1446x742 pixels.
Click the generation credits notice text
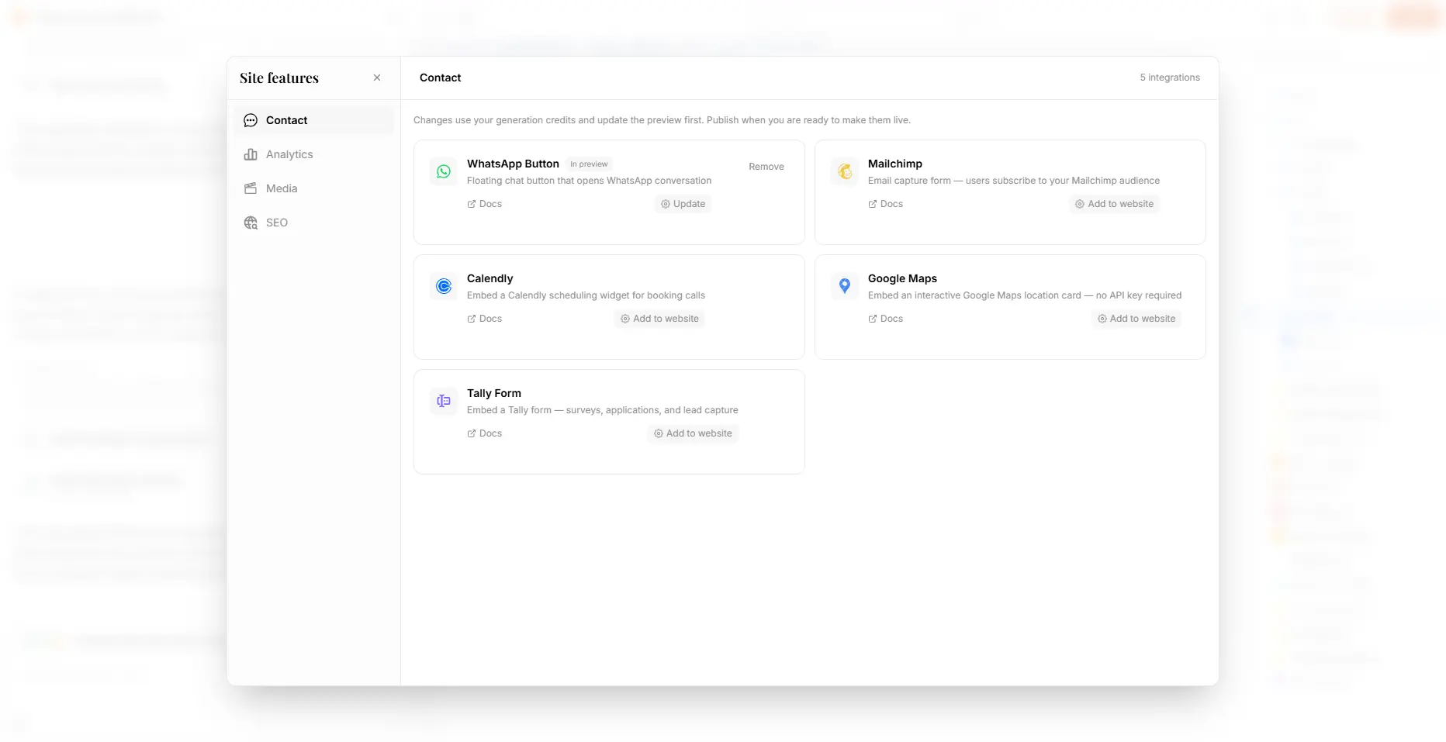coord(662,120)
